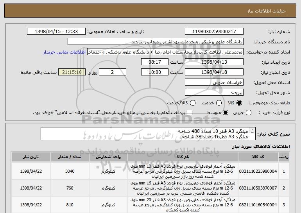
Task: Click the row 3 item name with قطر 20 mm
Action: [x=183, y=205]
